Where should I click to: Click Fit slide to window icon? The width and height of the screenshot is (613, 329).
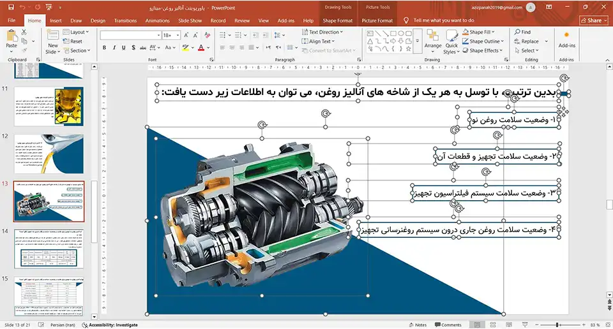point(607,325)
